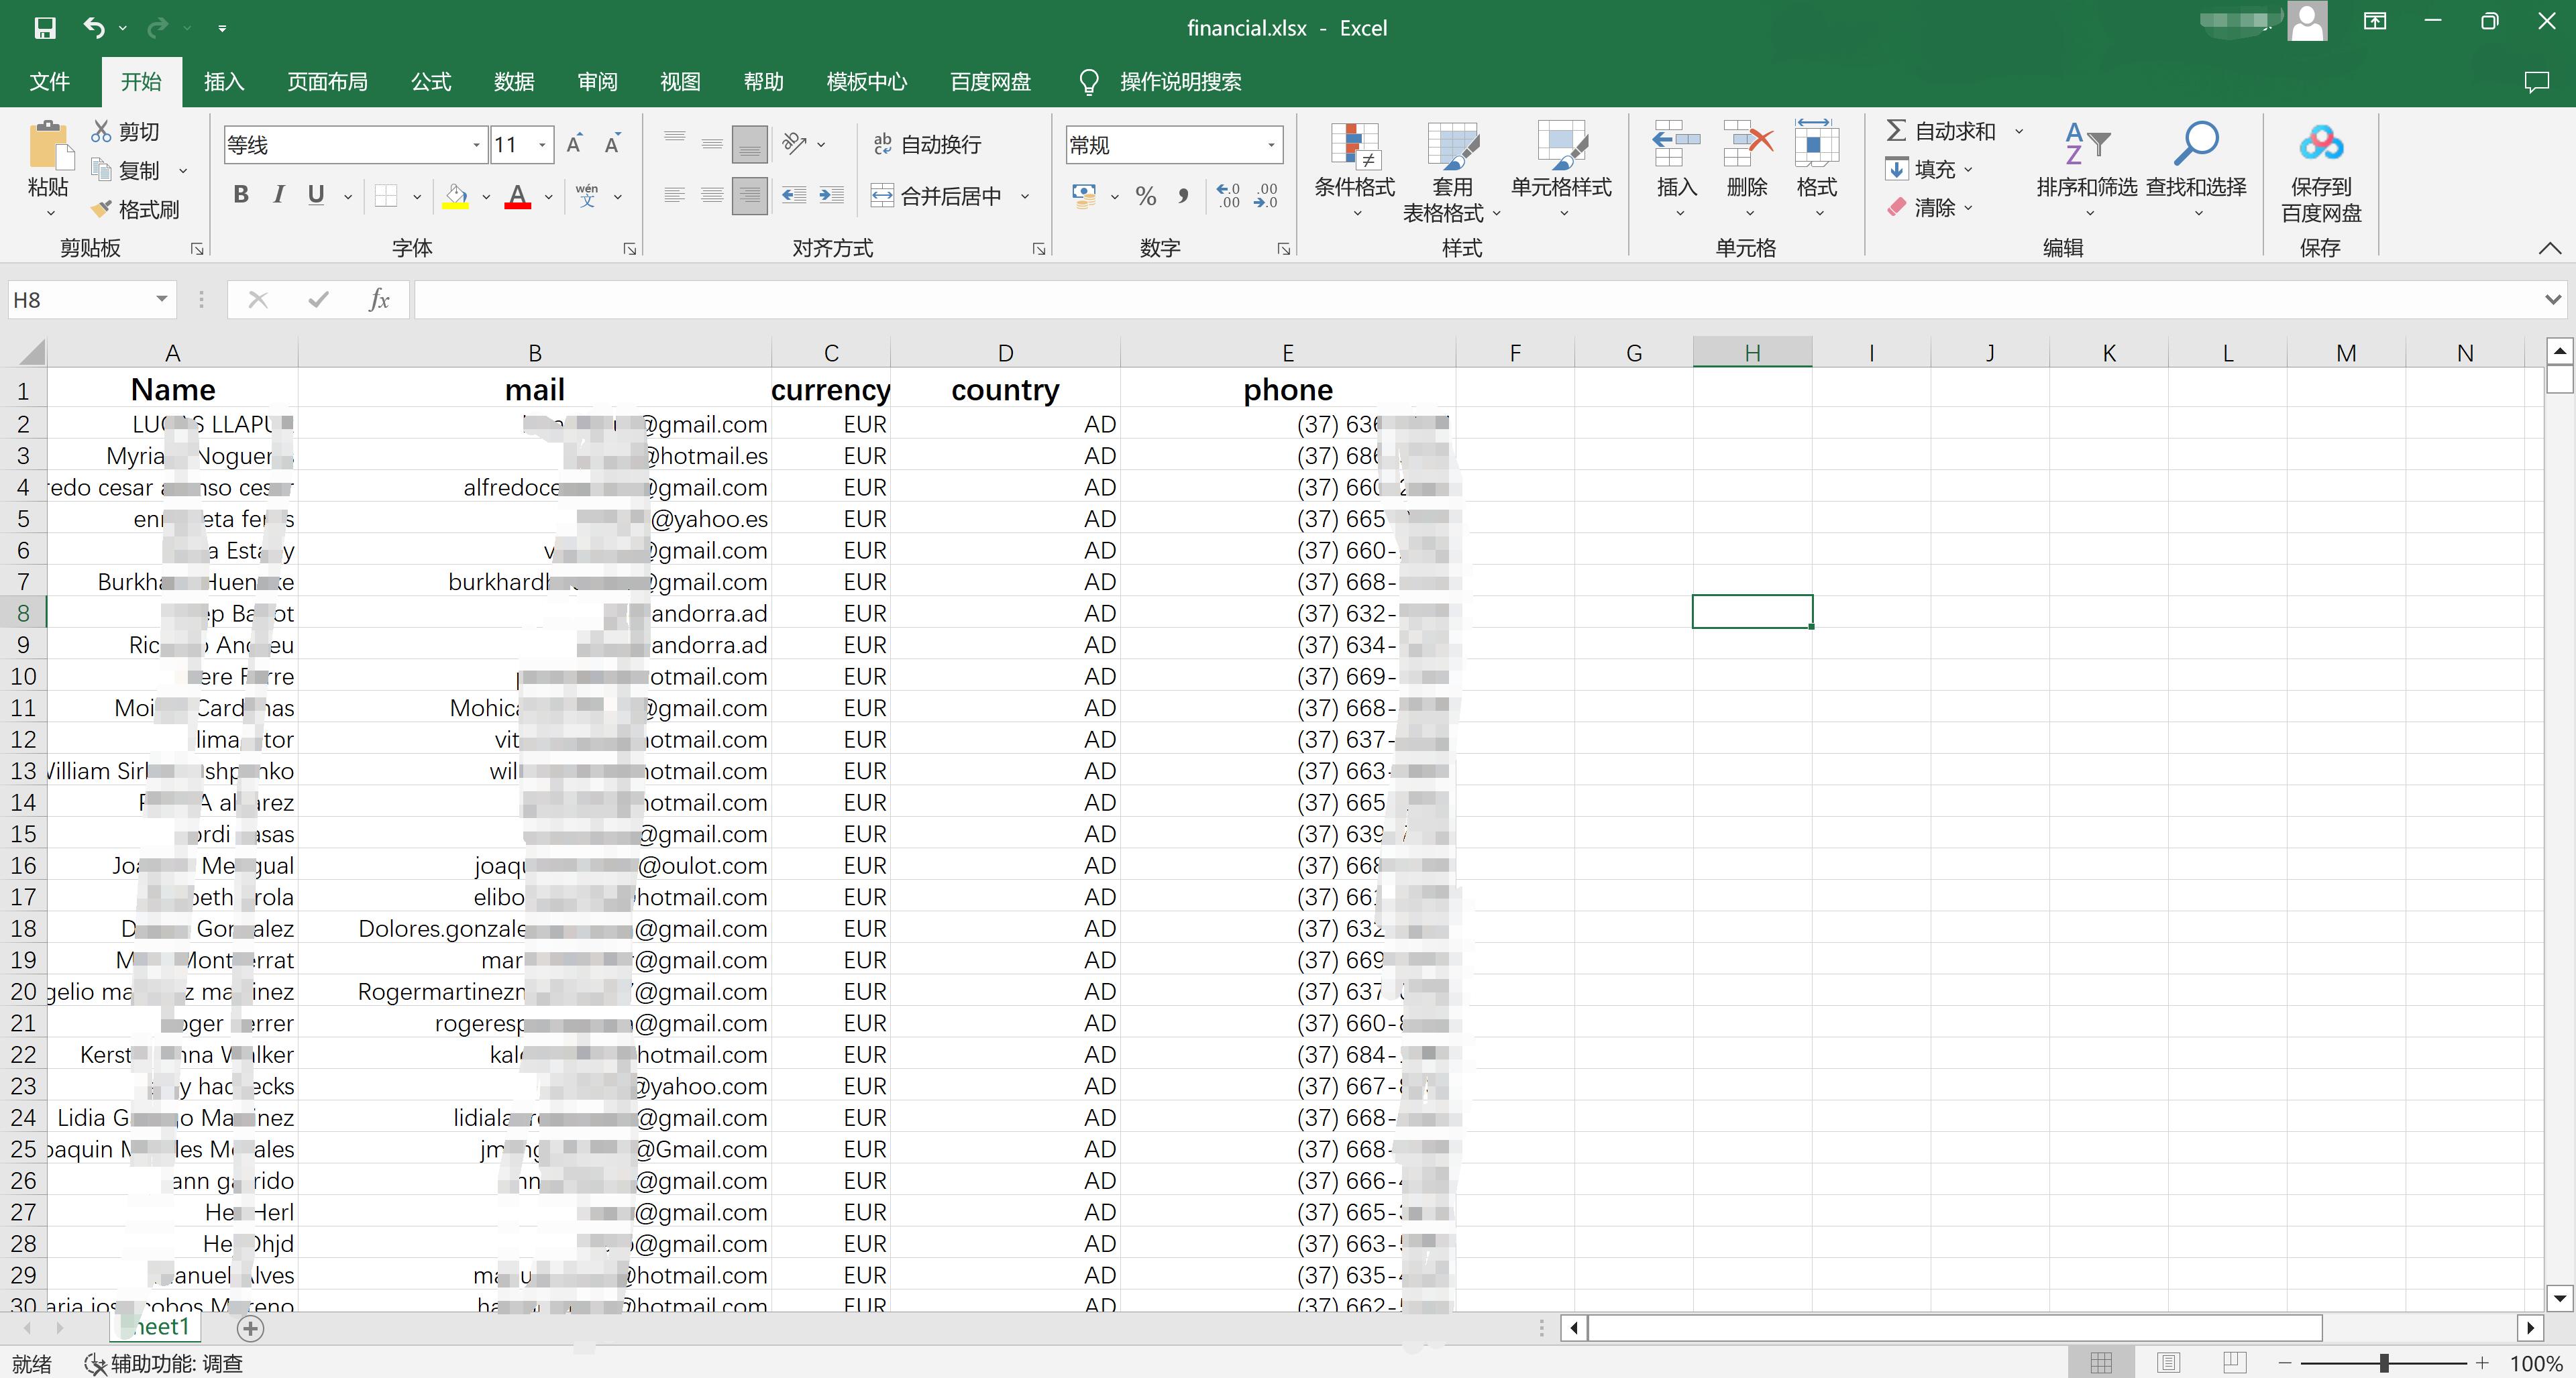The image size is (2576, 1378).
Task: Click zoom out minus button
Action: point(2285,1362)
